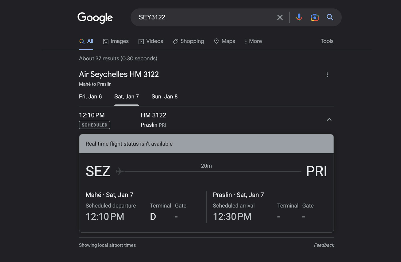Select the Sat, Jan 7 date tab
Screen dimensions: 401x262
coord(126,97)
